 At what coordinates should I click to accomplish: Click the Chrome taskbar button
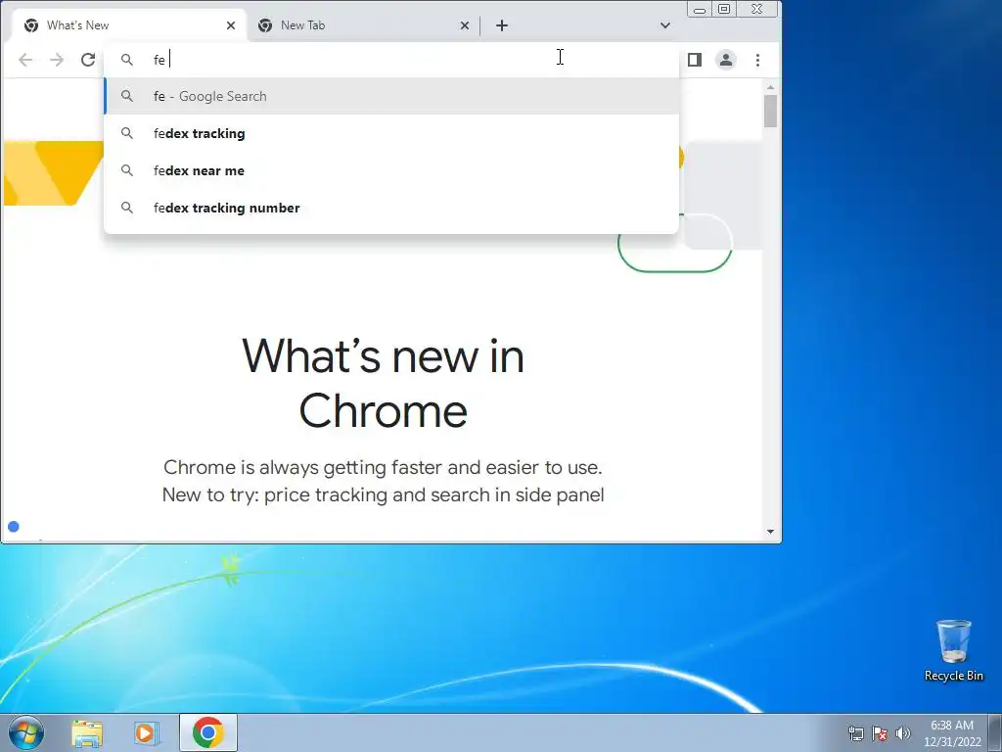pos(208,732)
